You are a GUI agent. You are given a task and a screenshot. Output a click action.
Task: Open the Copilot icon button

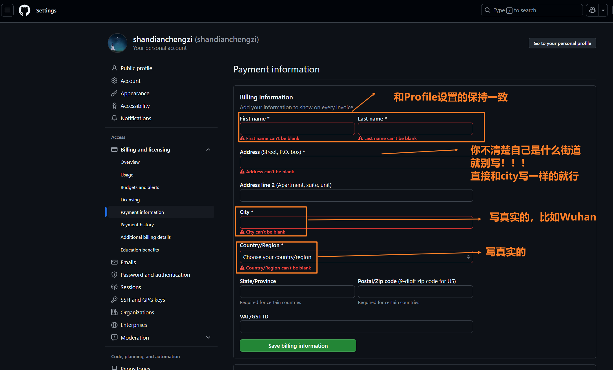592,10
